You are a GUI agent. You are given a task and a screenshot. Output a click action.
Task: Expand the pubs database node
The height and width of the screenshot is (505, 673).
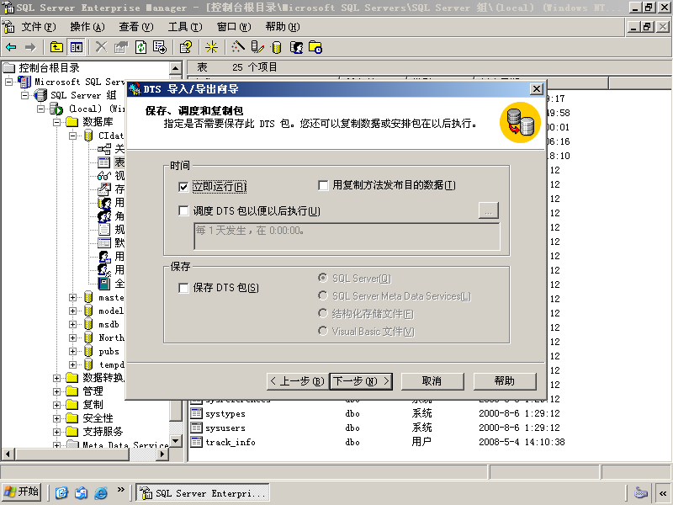click(x=72, y=351)
